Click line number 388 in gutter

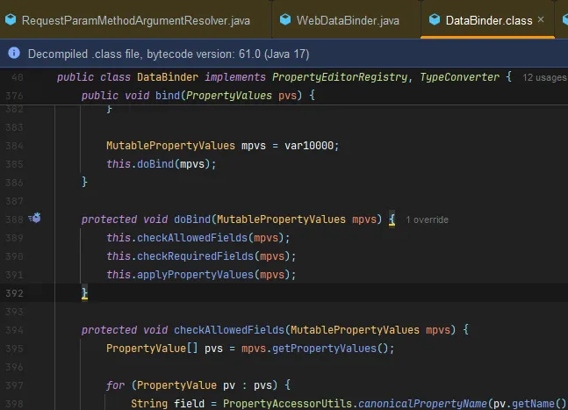(x=14, y=219)
